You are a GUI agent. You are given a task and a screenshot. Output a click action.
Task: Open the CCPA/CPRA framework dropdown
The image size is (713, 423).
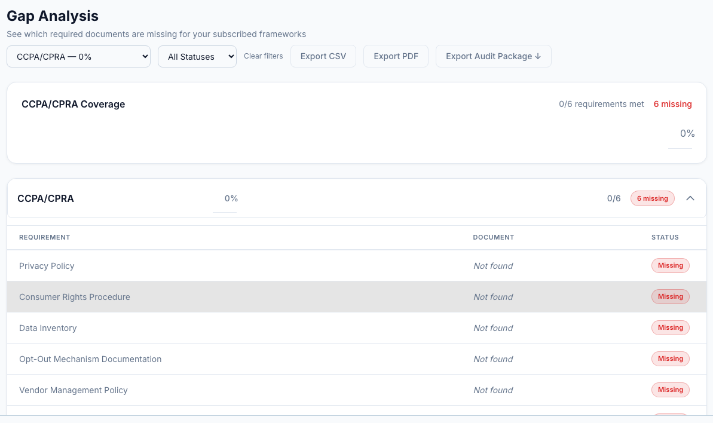78,56
